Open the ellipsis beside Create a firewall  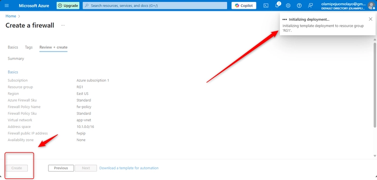click(x=63, y=25)
